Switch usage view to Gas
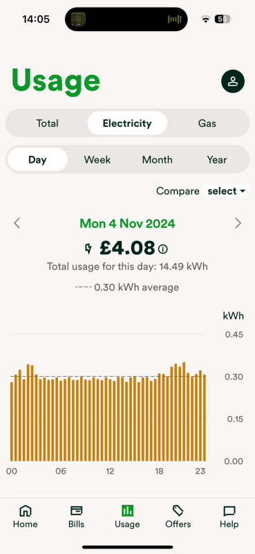The width and height of the screenshot is (255, 554). [x=207, y=123]
